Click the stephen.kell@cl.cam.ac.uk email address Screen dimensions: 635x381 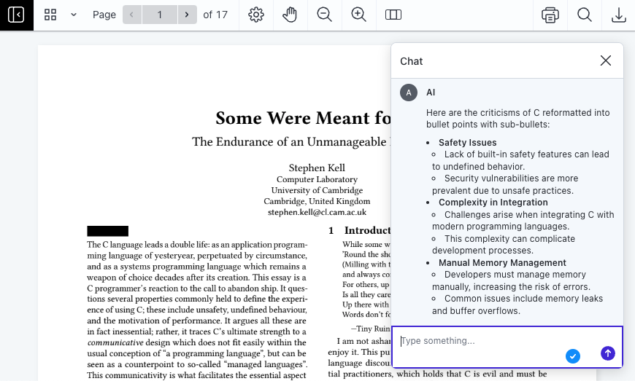point(317,213)
